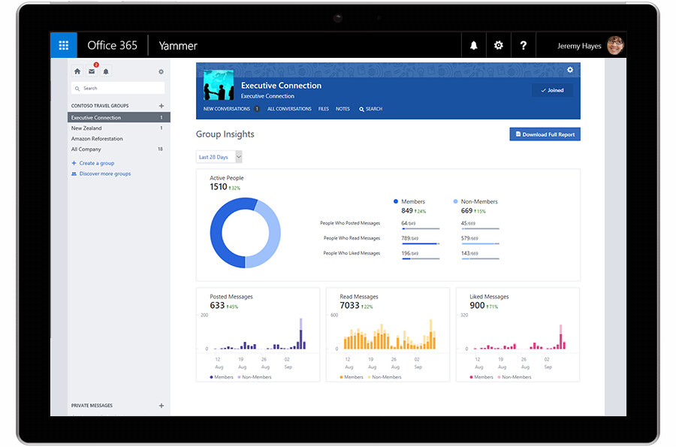Viewport: 676px width, 447px height.
Task: Click the sidebar notifications bell icon
Action: 104,71
